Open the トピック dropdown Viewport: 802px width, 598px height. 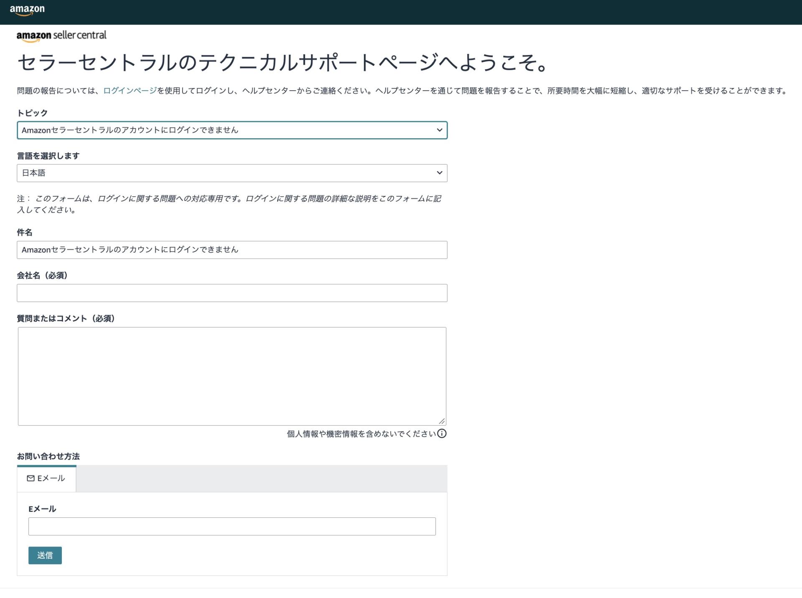232,130
